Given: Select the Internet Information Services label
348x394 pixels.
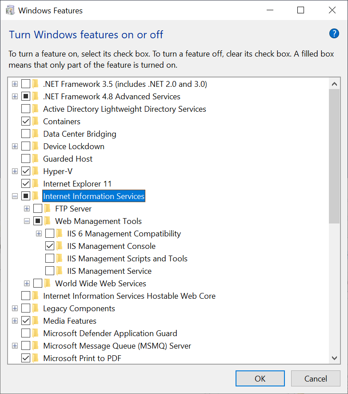Looking at the screenshot, I should coord(94,196).
